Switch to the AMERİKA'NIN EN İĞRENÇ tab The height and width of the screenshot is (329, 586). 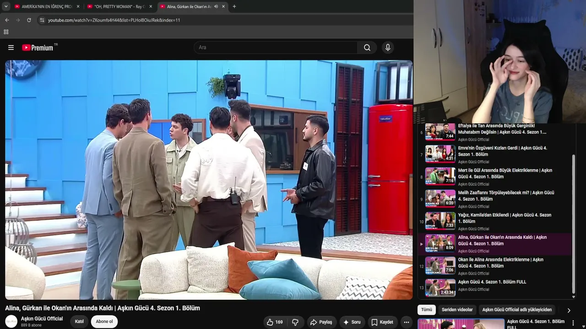pos(47,6)
